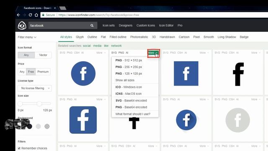Open Icon Editor
The image size is (268, 151).
coord(166,25)
